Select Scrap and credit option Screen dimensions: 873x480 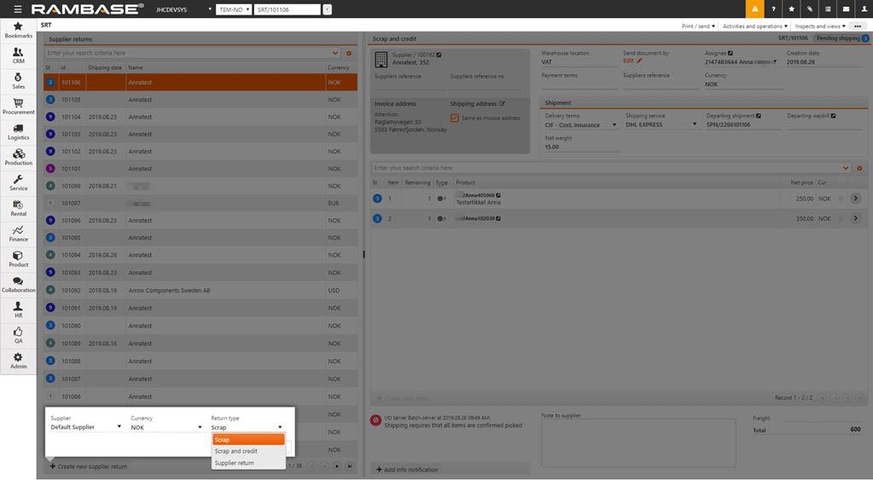[x=236, y=451]
